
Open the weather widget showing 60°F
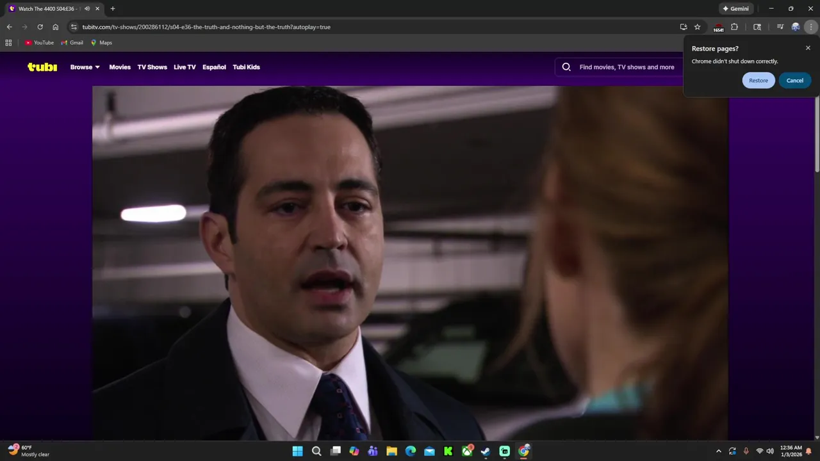click(29, 451)
